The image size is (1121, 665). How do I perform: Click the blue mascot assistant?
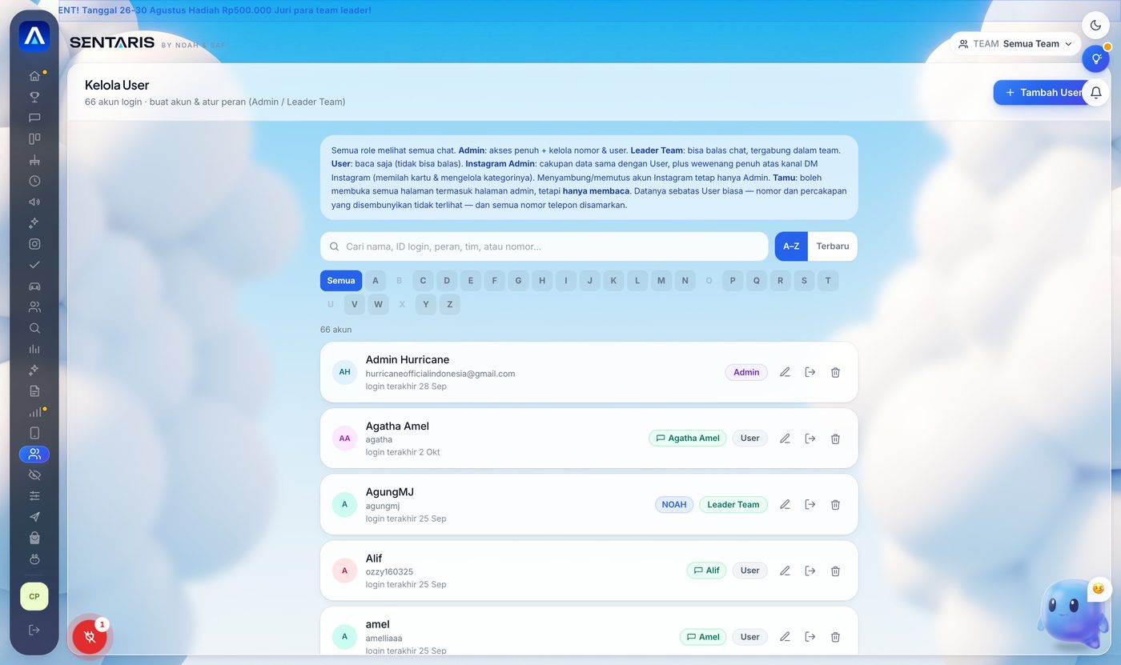(x=1072, y=615)
